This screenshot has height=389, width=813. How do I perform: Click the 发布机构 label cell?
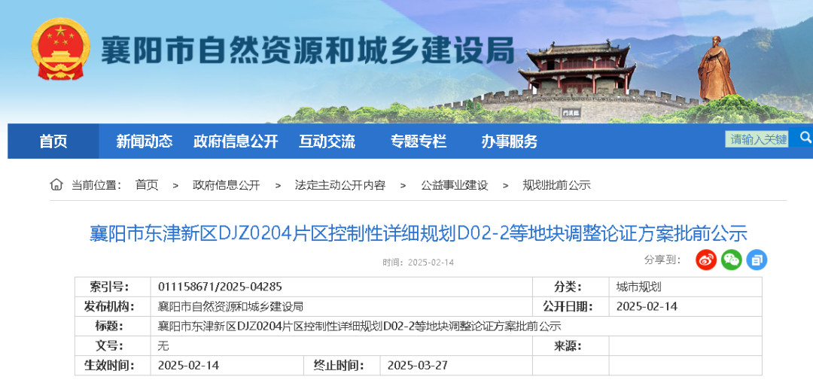click(x=112, y=306)
